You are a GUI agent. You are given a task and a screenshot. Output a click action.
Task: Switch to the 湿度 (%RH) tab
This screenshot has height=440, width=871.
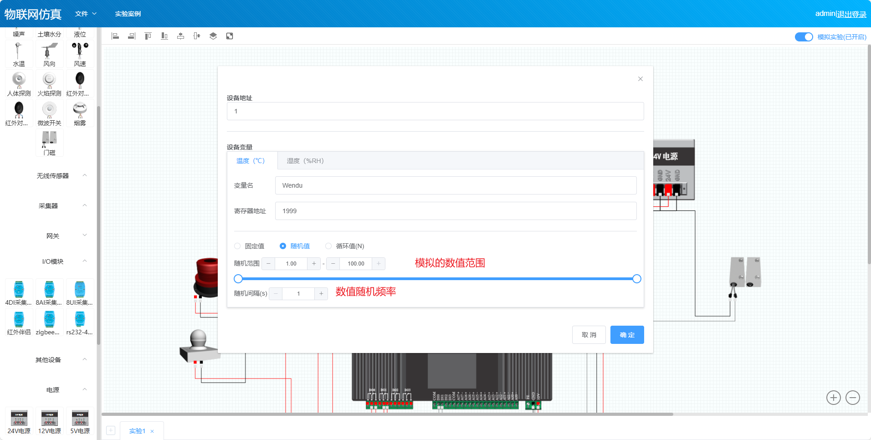[305, 161]
